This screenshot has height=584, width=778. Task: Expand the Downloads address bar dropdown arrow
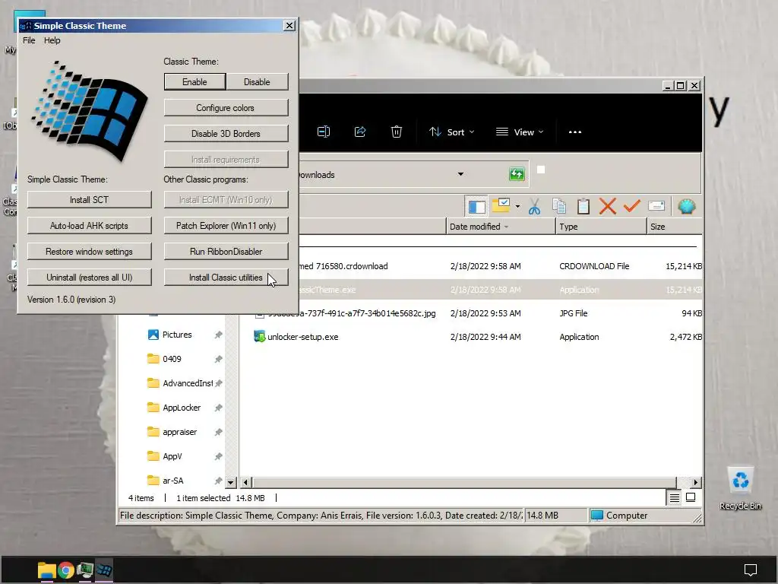pyautogui.click(x=460, y=174)
